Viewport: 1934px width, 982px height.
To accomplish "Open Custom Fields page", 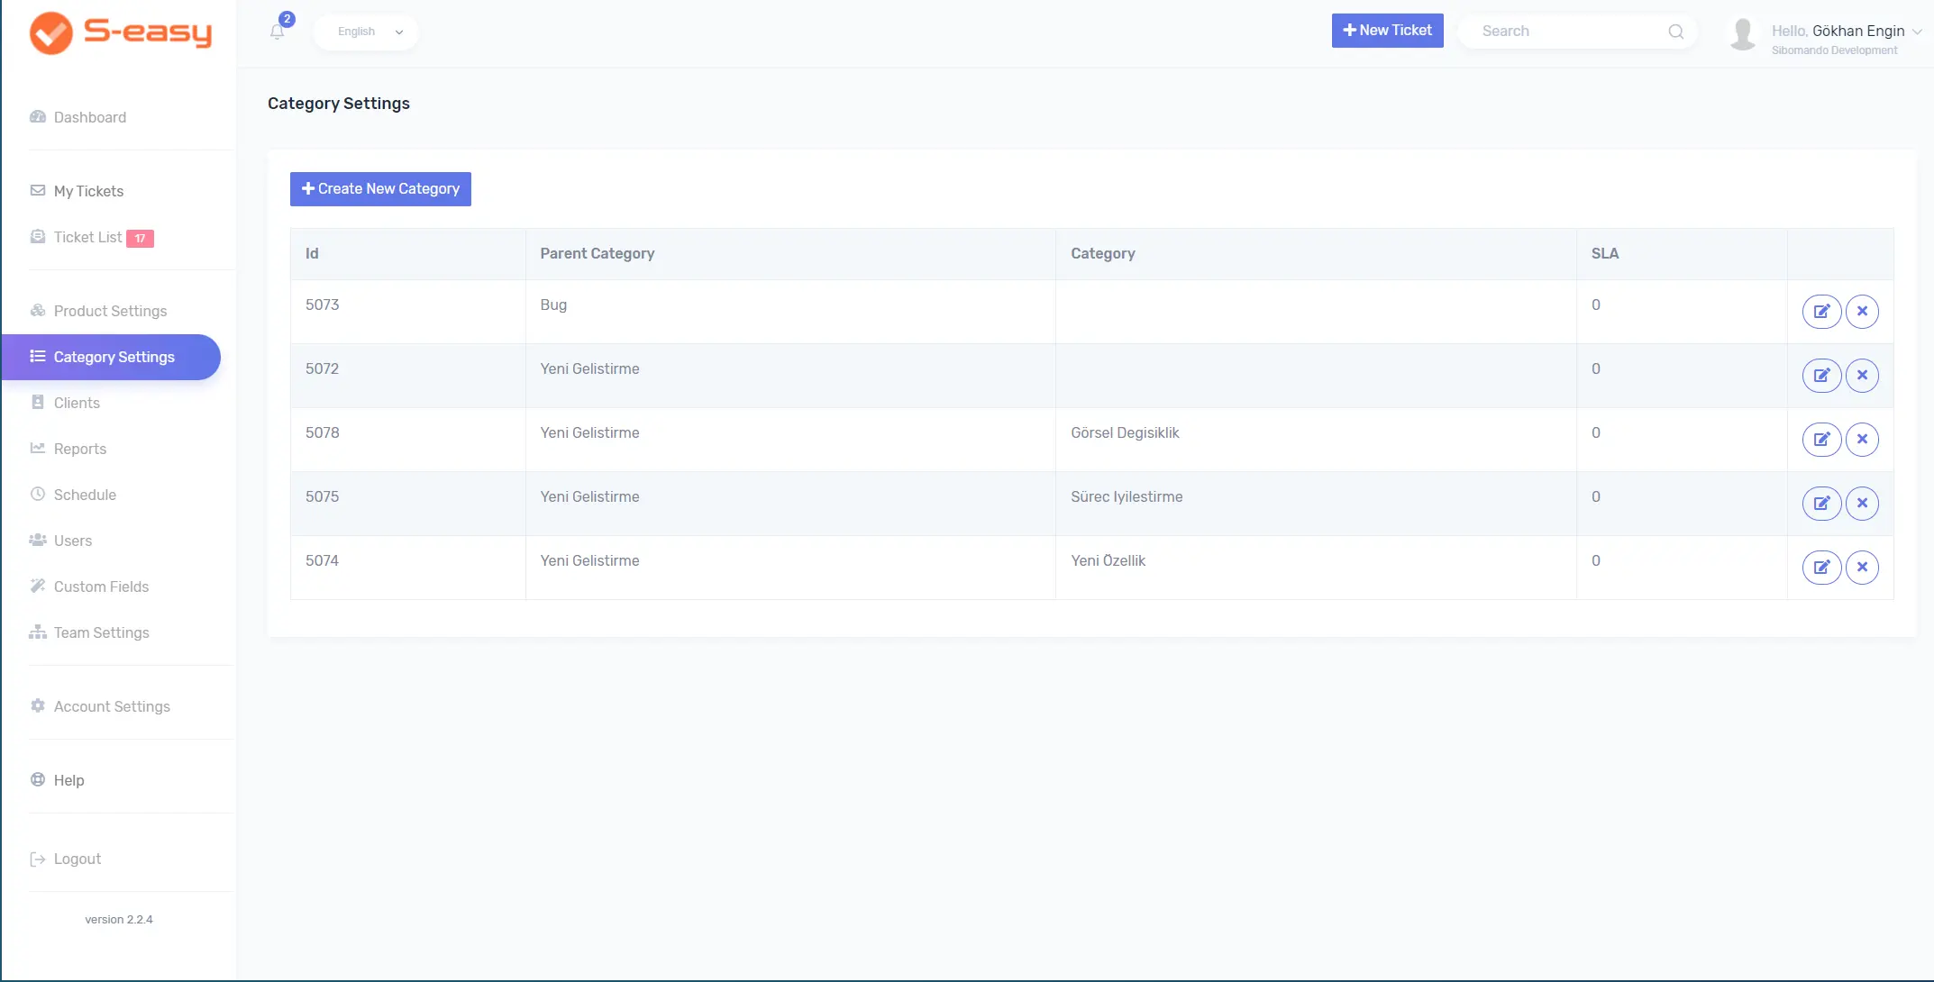I will (x=101, y=586).
